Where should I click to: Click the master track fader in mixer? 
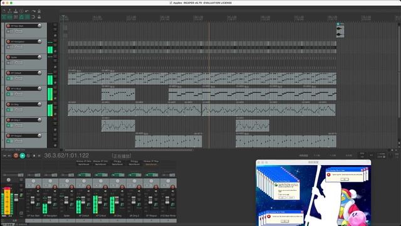pos(16,198)
